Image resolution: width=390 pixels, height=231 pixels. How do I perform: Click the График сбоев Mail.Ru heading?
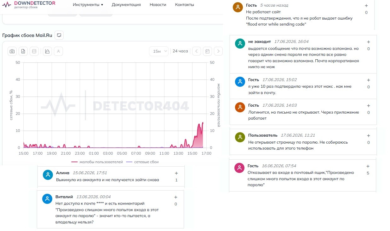27,35
